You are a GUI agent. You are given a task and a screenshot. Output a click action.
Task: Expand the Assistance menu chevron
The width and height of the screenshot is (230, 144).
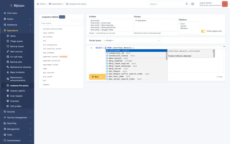pos(30,25)
